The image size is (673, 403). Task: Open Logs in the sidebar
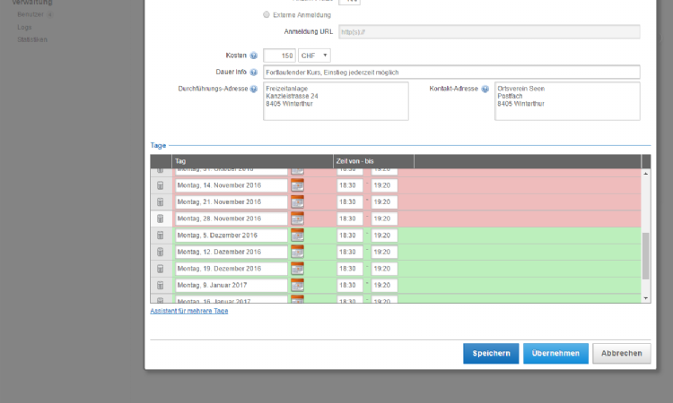[24, 27]
